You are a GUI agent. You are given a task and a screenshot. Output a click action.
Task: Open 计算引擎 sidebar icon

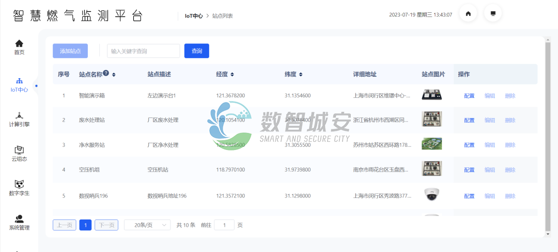[x=19, y=116]
